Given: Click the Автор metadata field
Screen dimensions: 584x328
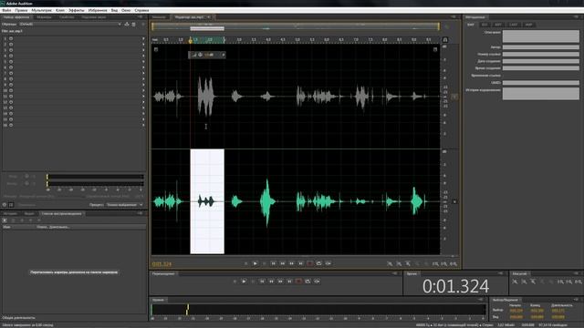Looking at the screenshot, I should [541, 47].
